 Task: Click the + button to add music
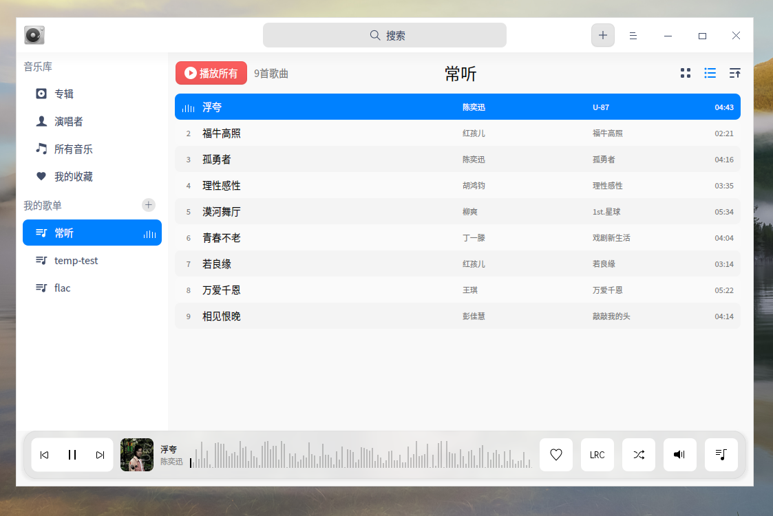[602, 35]
